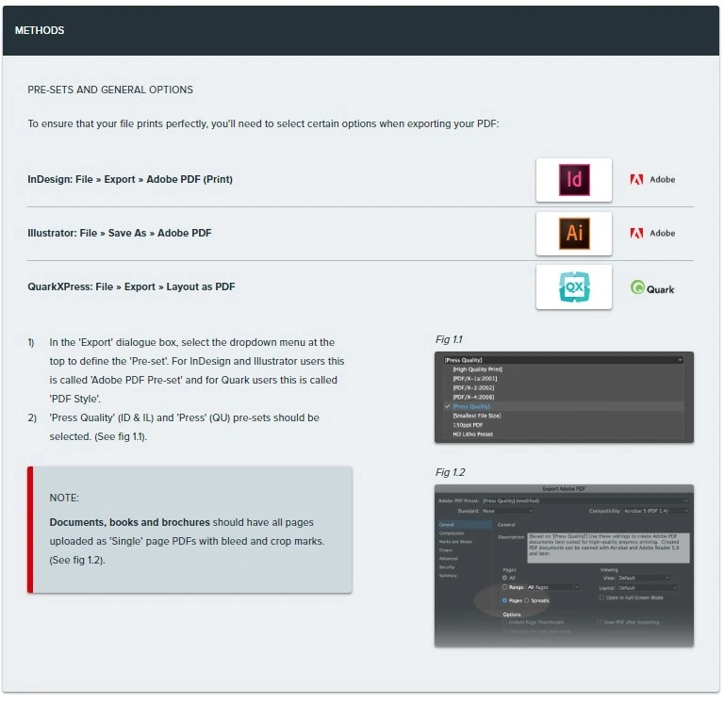Click the Adobe logo beside the Illustrator icon

652,233
